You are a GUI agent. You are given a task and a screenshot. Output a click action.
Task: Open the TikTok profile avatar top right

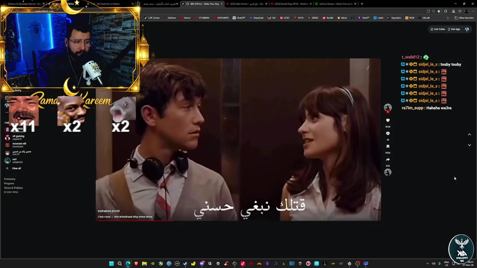coord(467,29)
